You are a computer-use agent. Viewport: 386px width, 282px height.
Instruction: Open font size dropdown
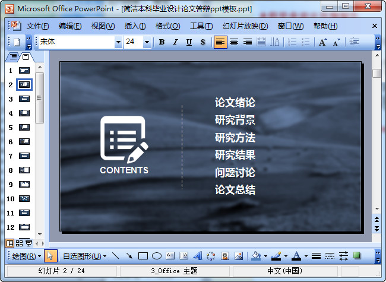tap(147, 42)
